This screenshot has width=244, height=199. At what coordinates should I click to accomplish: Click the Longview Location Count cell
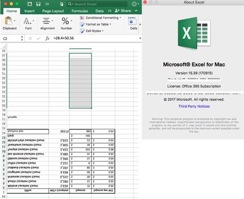[28, 172]
